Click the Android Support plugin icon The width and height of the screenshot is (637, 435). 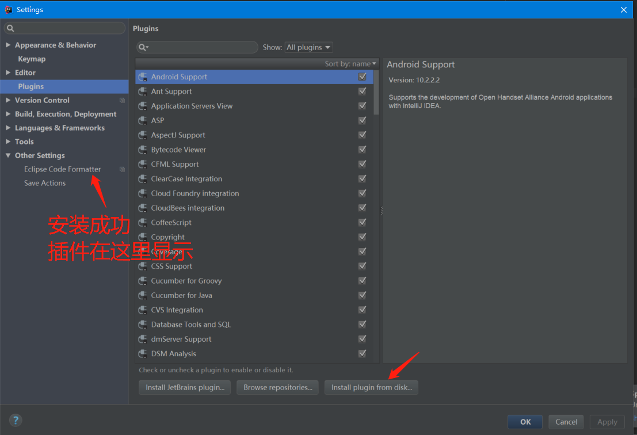coord(142,77)
